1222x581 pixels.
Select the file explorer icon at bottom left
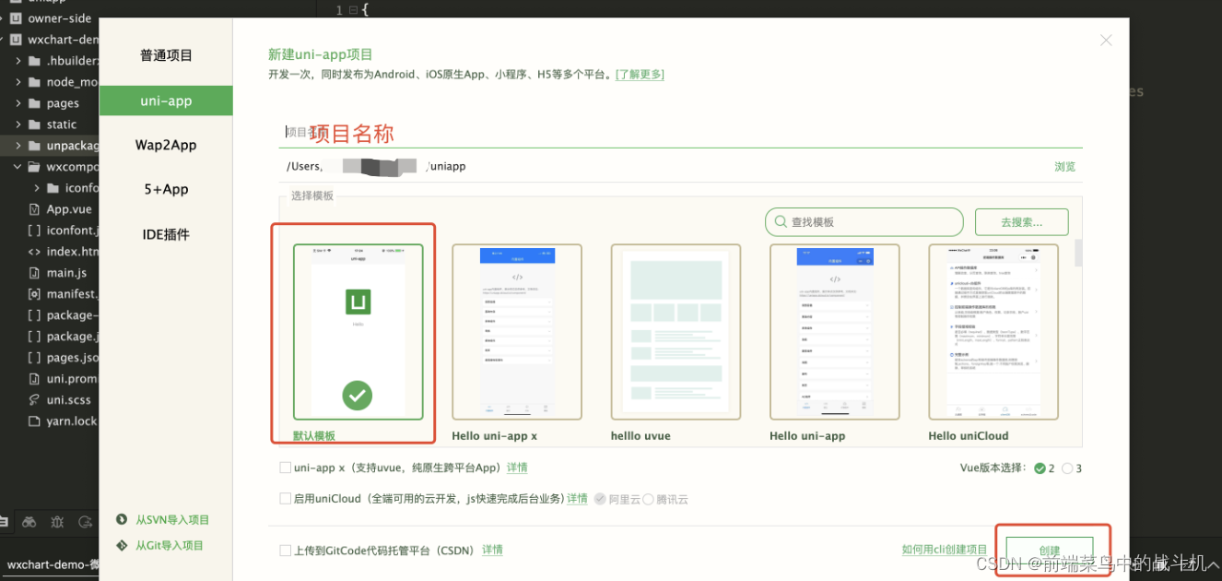(x=5, y=521)
